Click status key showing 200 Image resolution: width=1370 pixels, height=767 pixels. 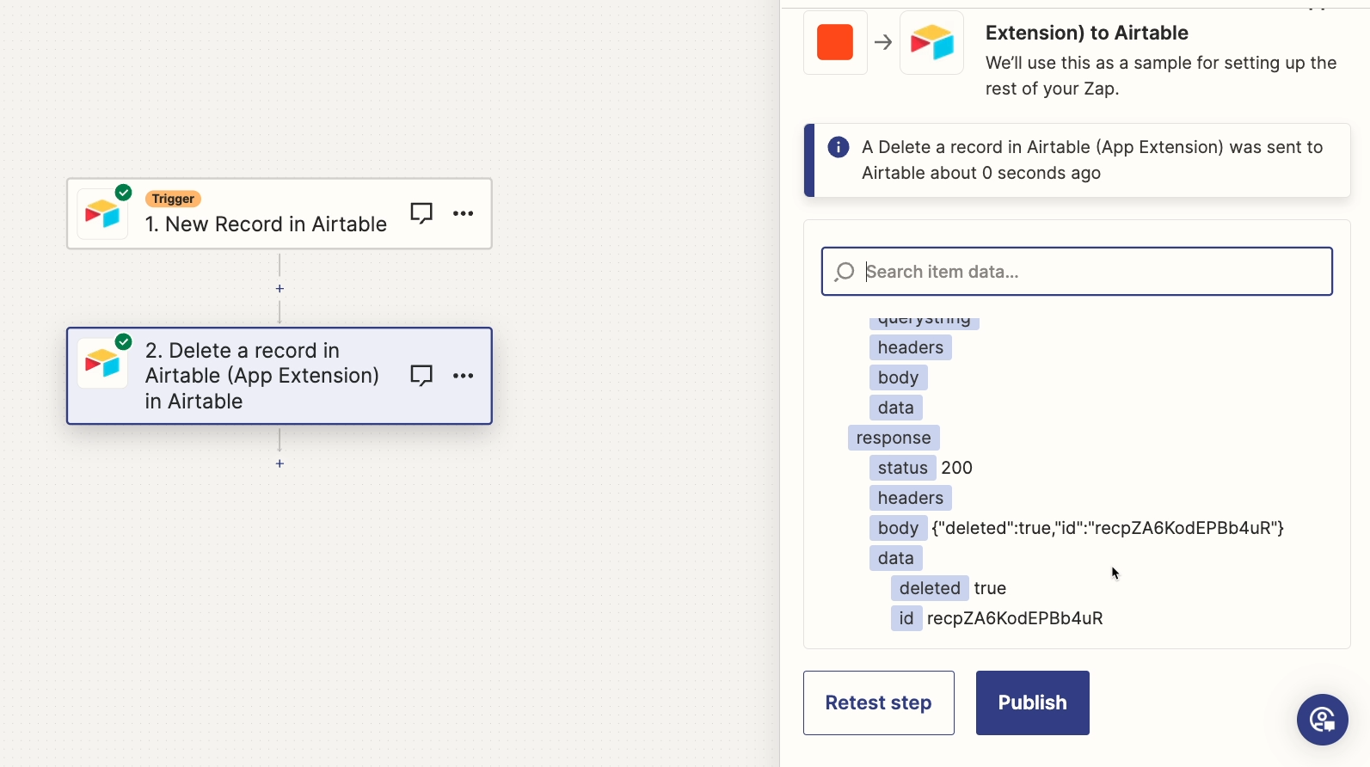(903, 468)
